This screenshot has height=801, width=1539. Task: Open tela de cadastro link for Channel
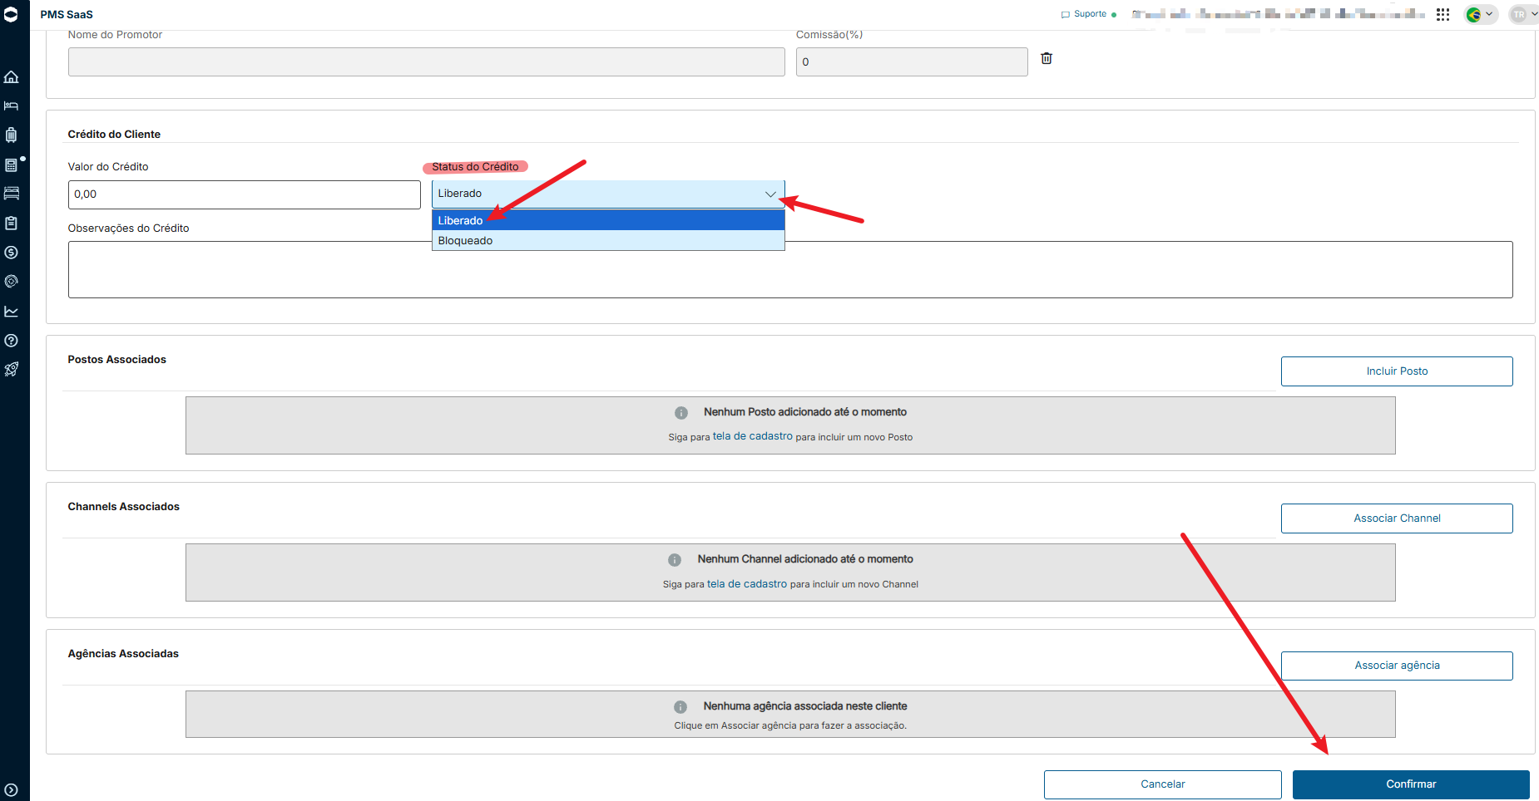(747, 584)
